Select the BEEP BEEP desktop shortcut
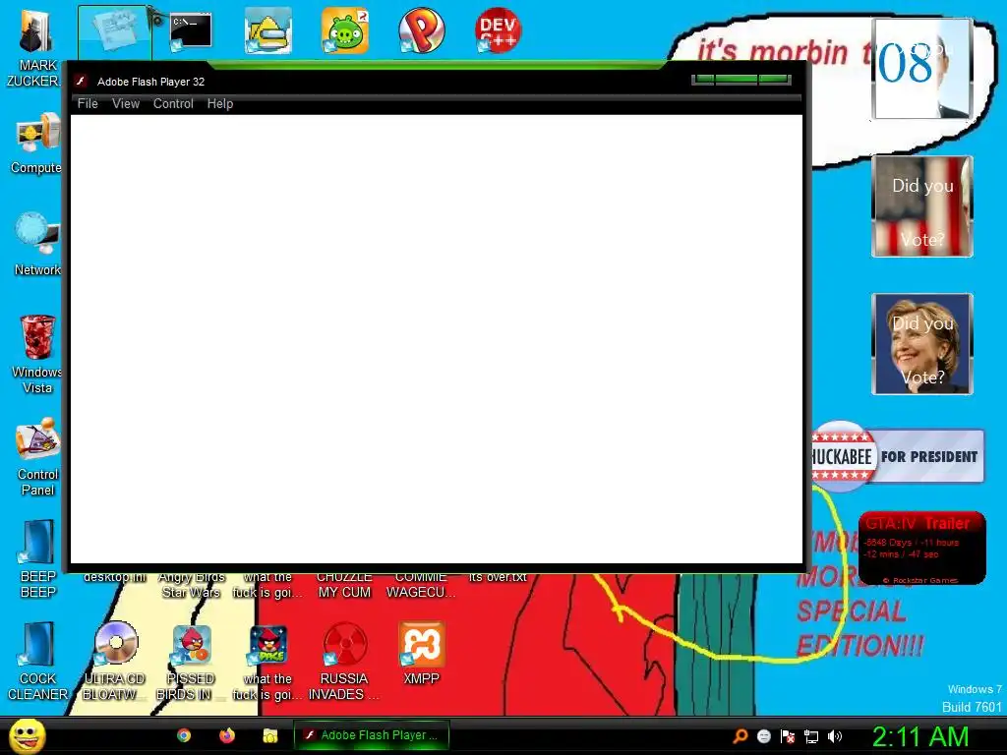Screen dimensions: 1007x755 point(37,559)
